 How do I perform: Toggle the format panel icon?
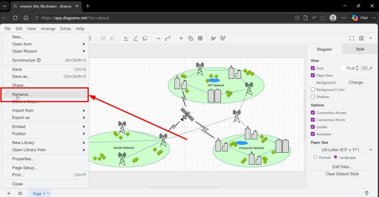[x=361, y=38]
